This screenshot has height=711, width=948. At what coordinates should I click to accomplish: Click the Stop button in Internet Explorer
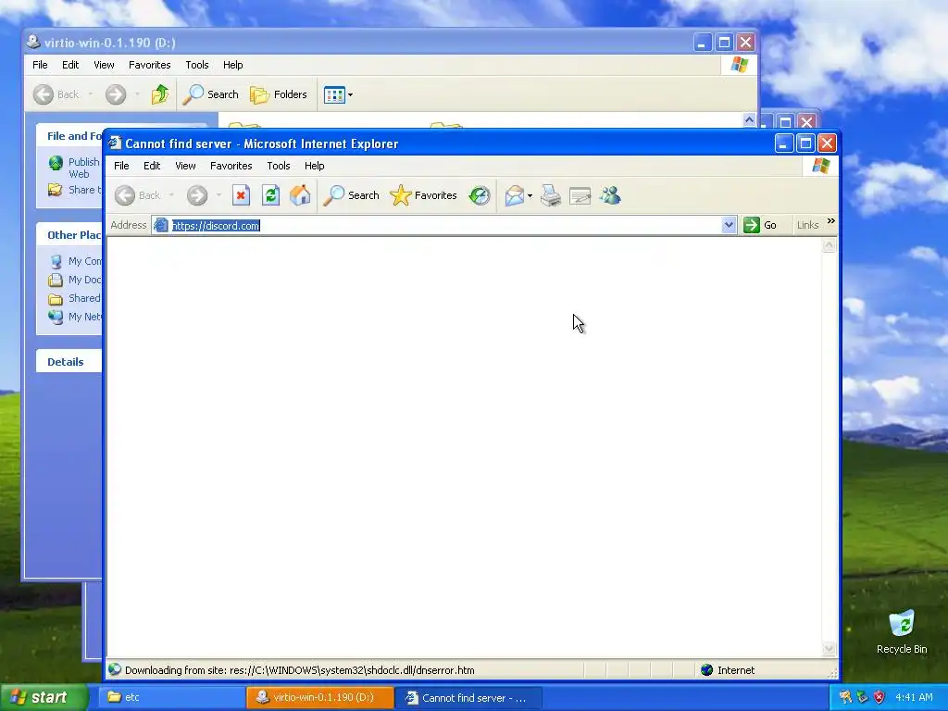pyautogui.click(x=241, y=195)
